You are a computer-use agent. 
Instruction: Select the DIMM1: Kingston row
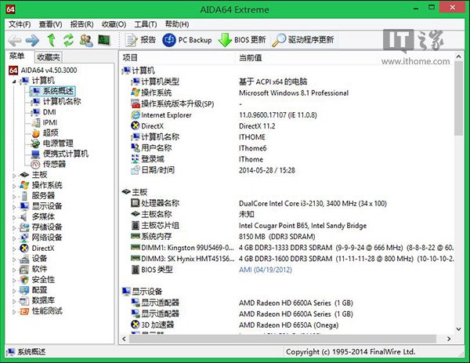click(x=287, y=248)
